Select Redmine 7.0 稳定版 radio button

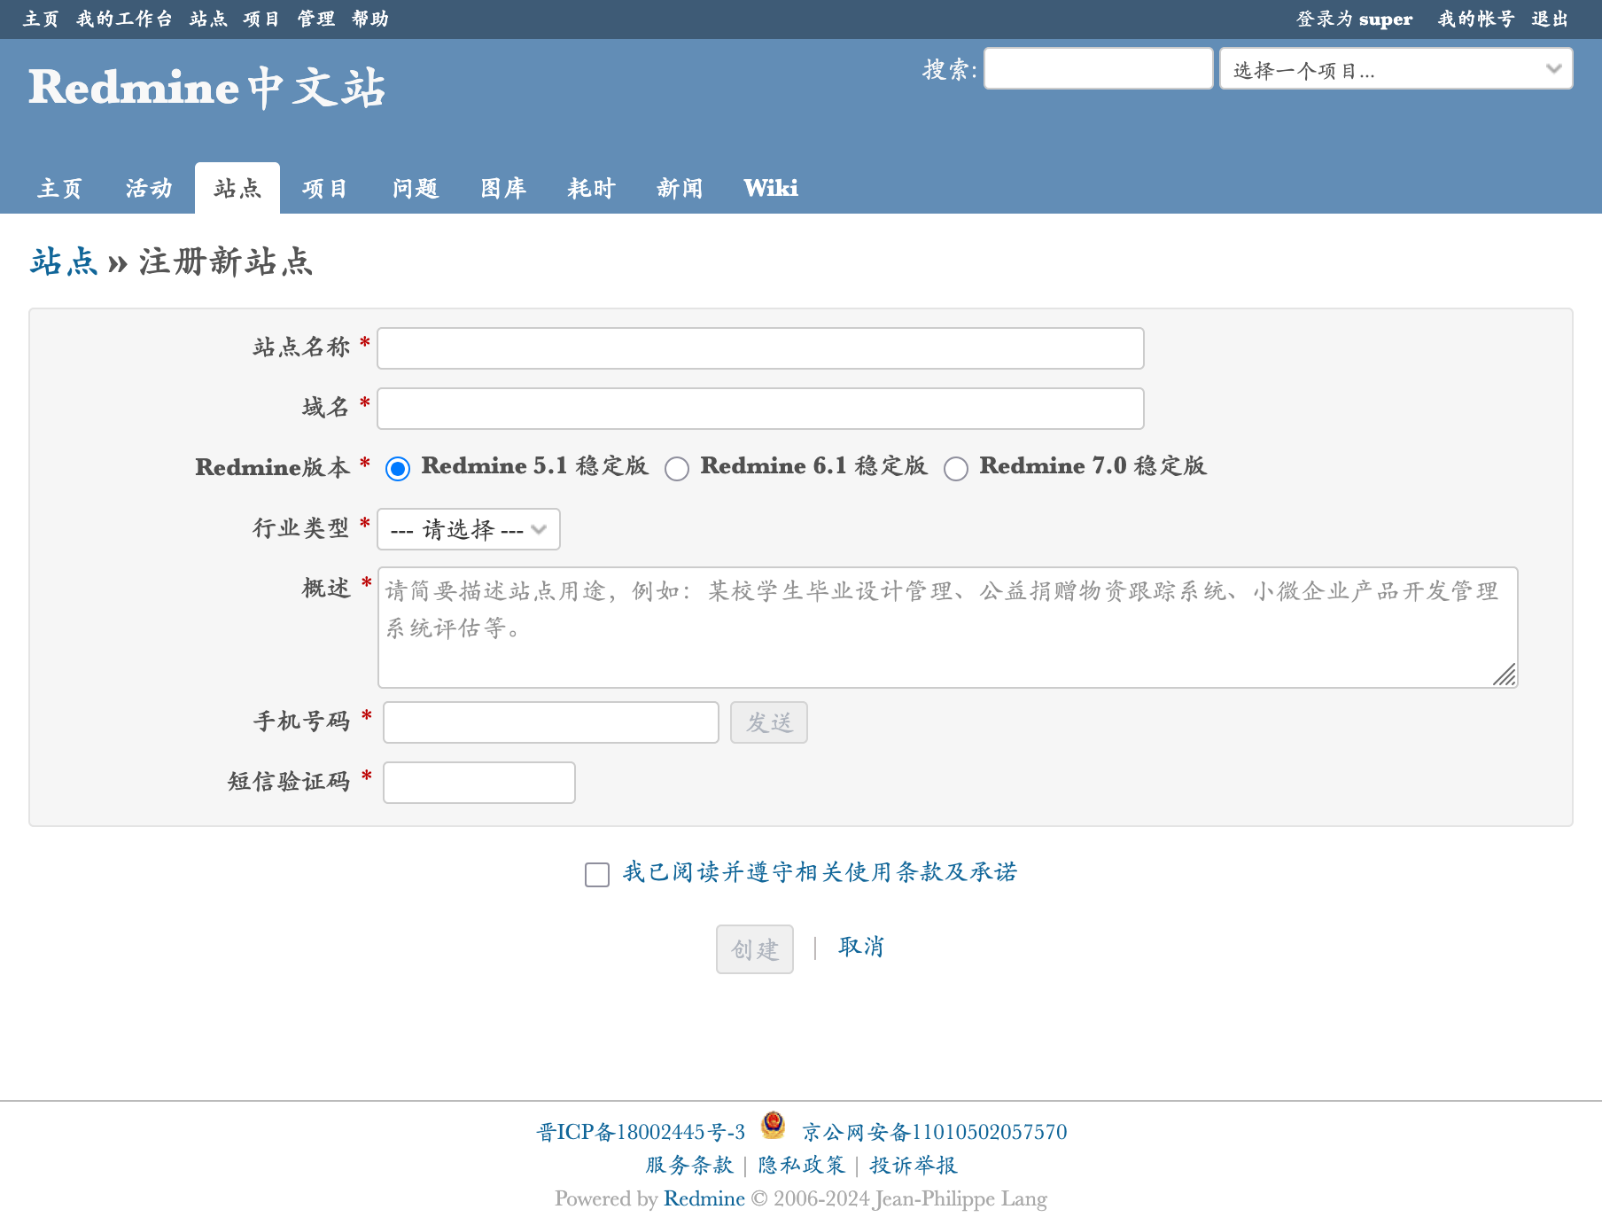956,469
